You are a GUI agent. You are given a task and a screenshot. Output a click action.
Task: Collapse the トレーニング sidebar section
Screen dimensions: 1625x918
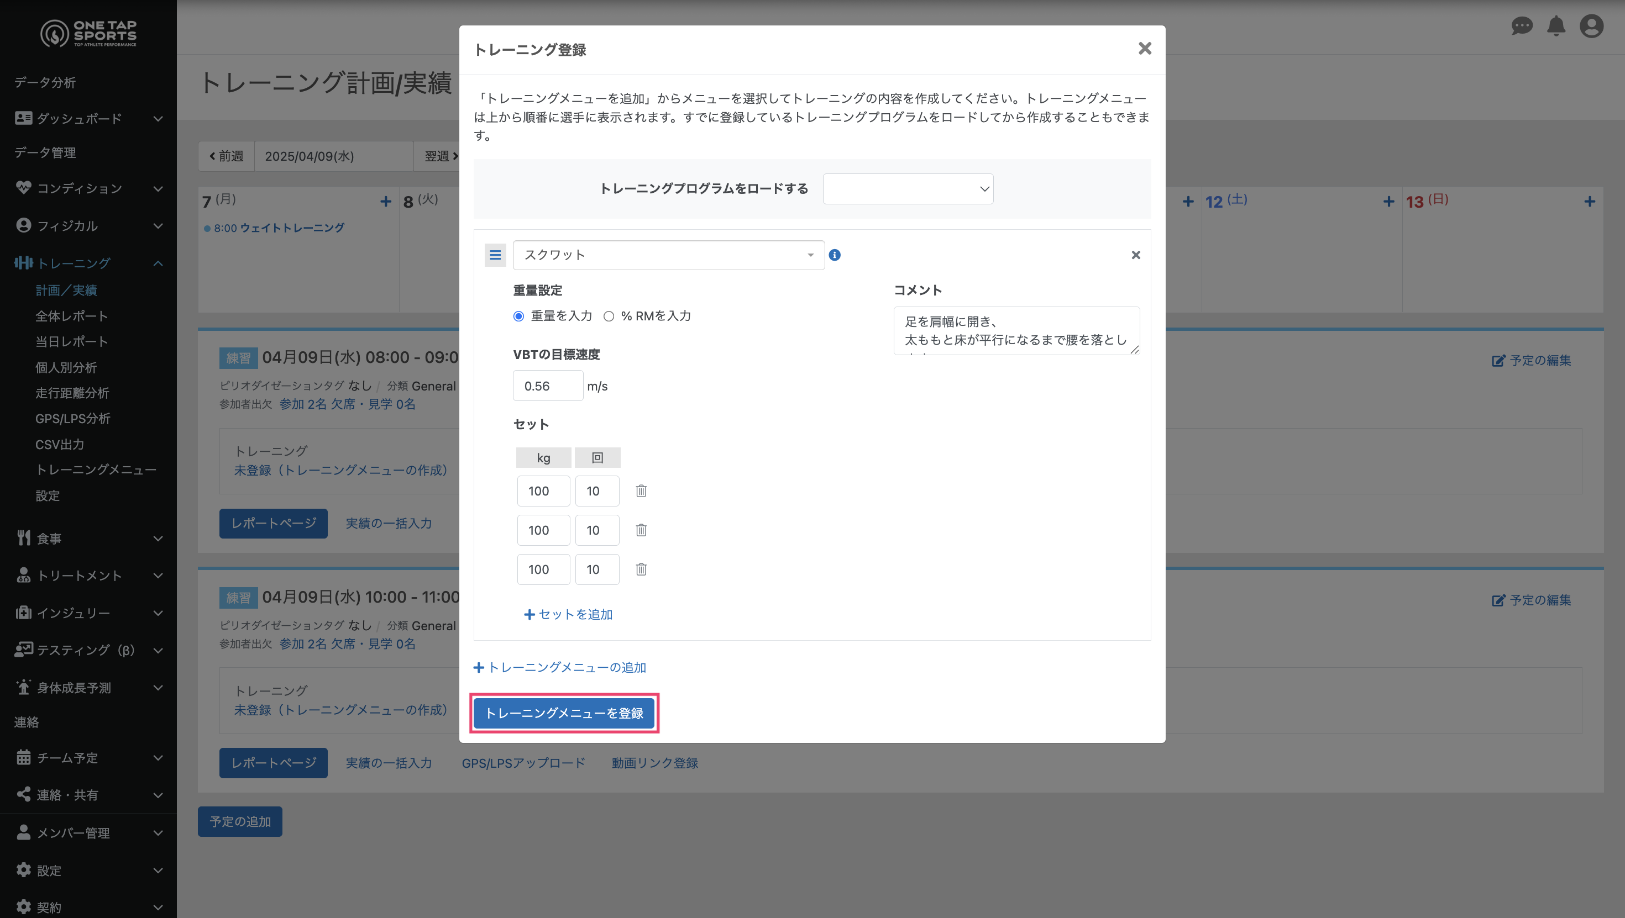[x=158, y=263]
